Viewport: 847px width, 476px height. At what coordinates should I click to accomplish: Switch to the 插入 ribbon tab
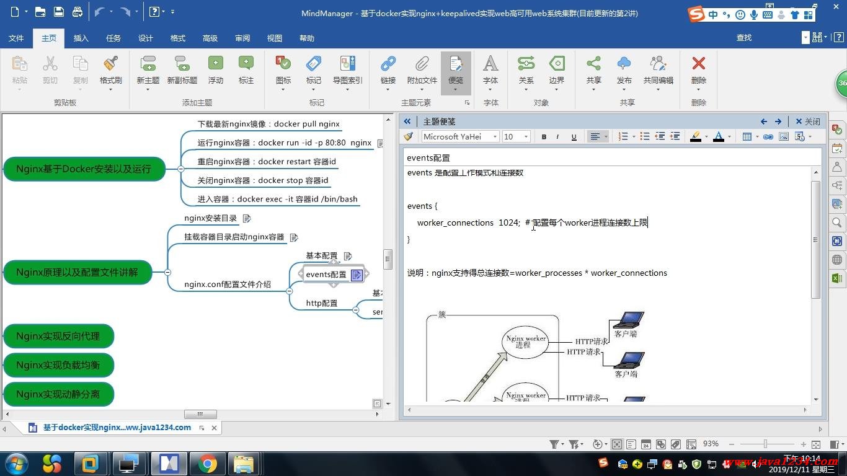(81, 38)
